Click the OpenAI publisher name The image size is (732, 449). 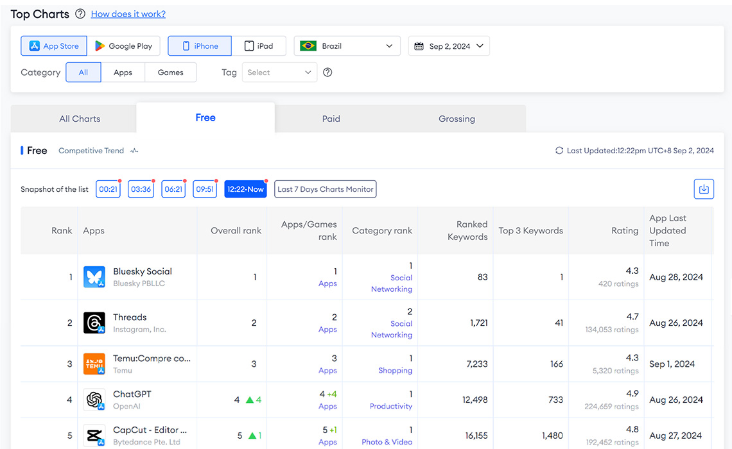pyautogui.click(x=126, y=406)
